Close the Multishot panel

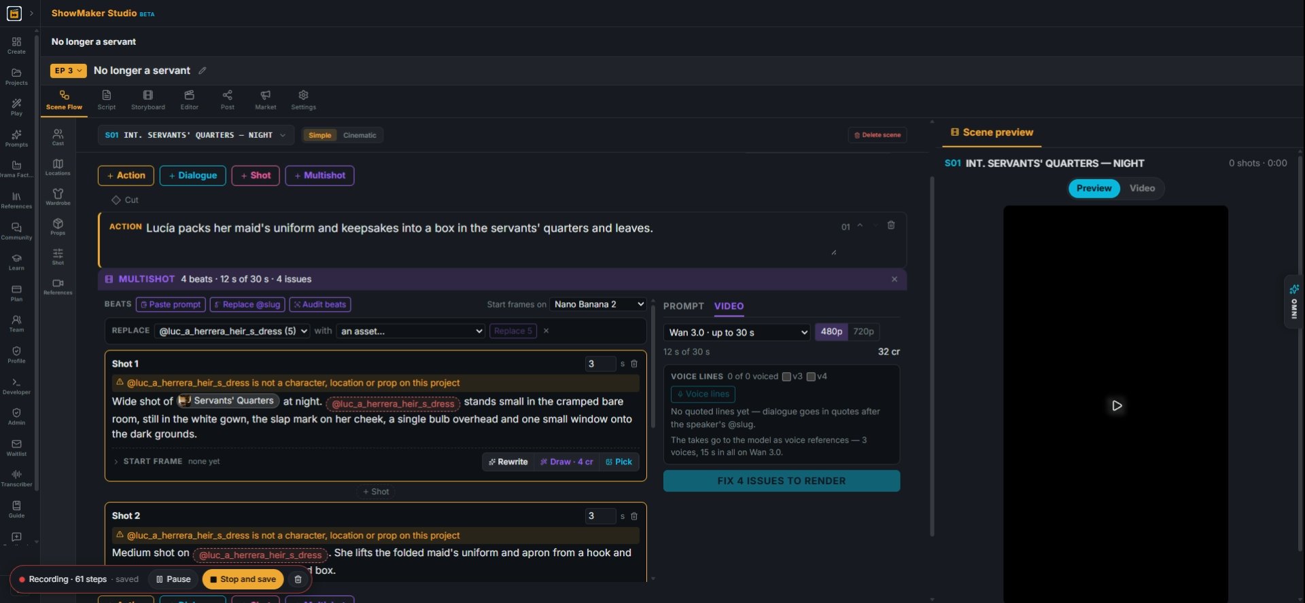pyautogui.click(x=894, y=279)
